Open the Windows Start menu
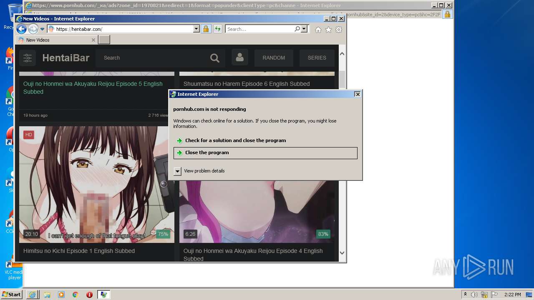The width and height of the screenshot is (534, 300). pos(12,294)
